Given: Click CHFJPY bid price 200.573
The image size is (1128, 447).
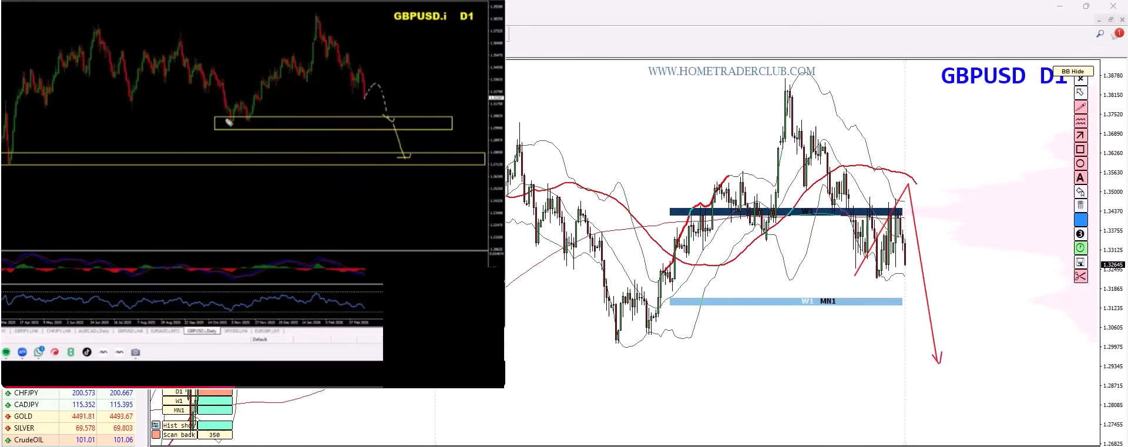Looking at the screenshot, I should point(83,393).
